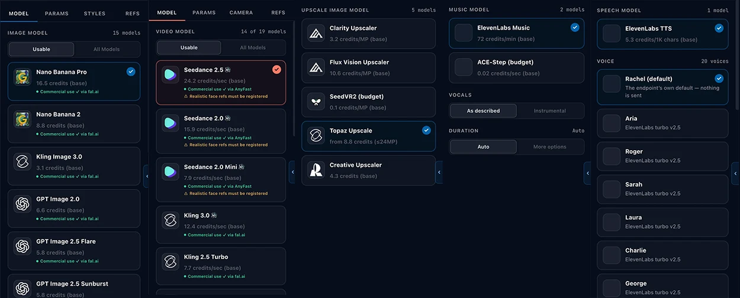The height and width of the screenshot is (298, 740).
Task: Collapse the music panel with its chevron
Action: (587, 173)
